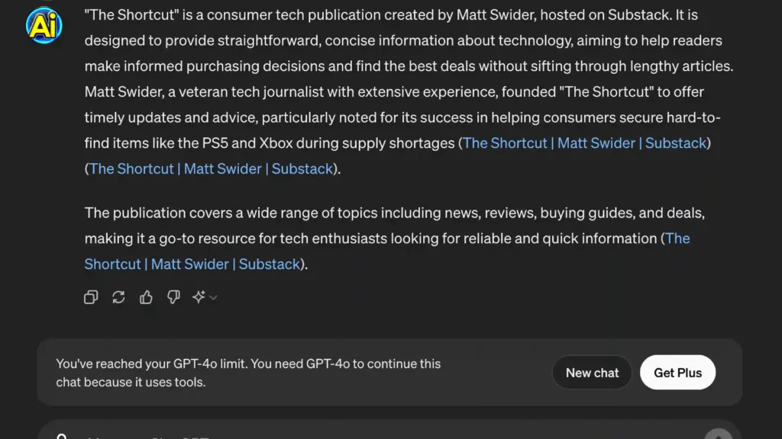This screenshot has width=782, height=439.
Task: Click the AI avatar icon beside the response
Action: pyautogui.click(x=44, y=25)
